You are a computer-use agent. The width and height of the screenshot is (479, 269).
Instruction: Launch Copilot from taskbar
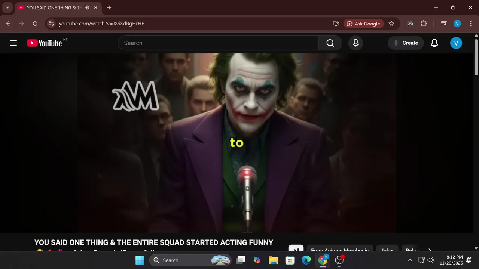point(257,260)
